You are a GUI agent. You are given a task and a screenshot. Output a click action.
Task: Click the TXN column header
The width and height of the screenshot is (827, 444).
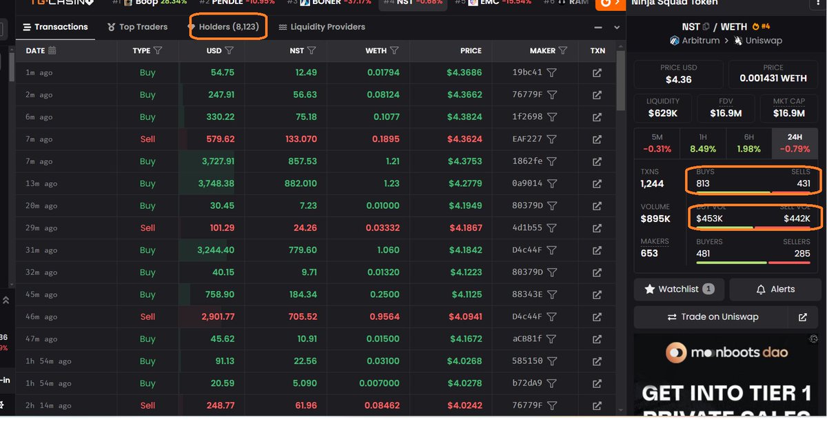(598, 51)
